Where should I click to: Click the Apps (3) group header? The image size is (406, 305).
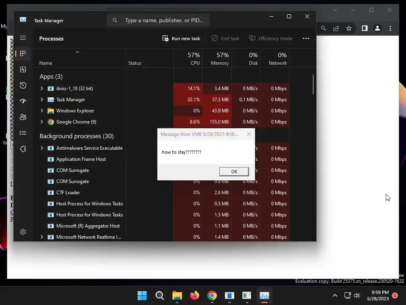[x=51, y=77]
